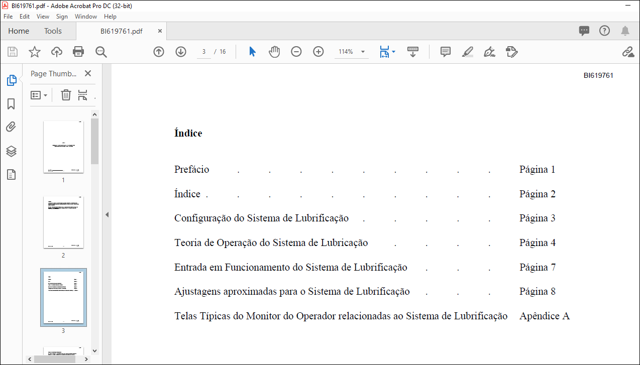Click the scrolling mode icon
Viewport: 640px width, 365px height.
click(x=413, y=52)
